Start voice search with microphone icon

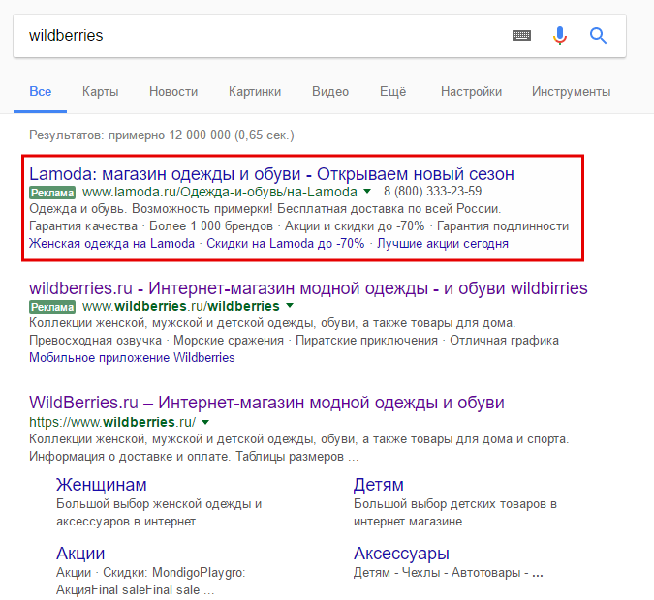tap(560, 36)
